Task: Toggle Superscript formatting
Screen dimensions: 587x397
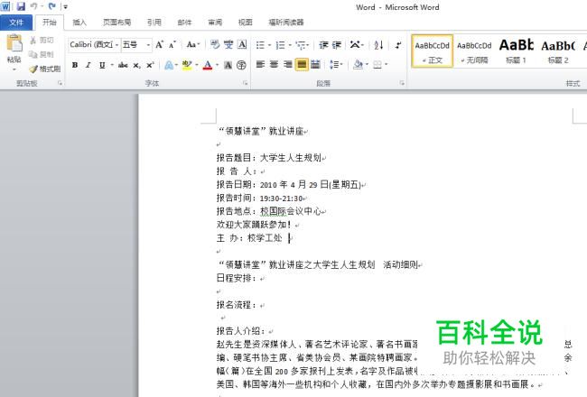Action: (150, 65)
